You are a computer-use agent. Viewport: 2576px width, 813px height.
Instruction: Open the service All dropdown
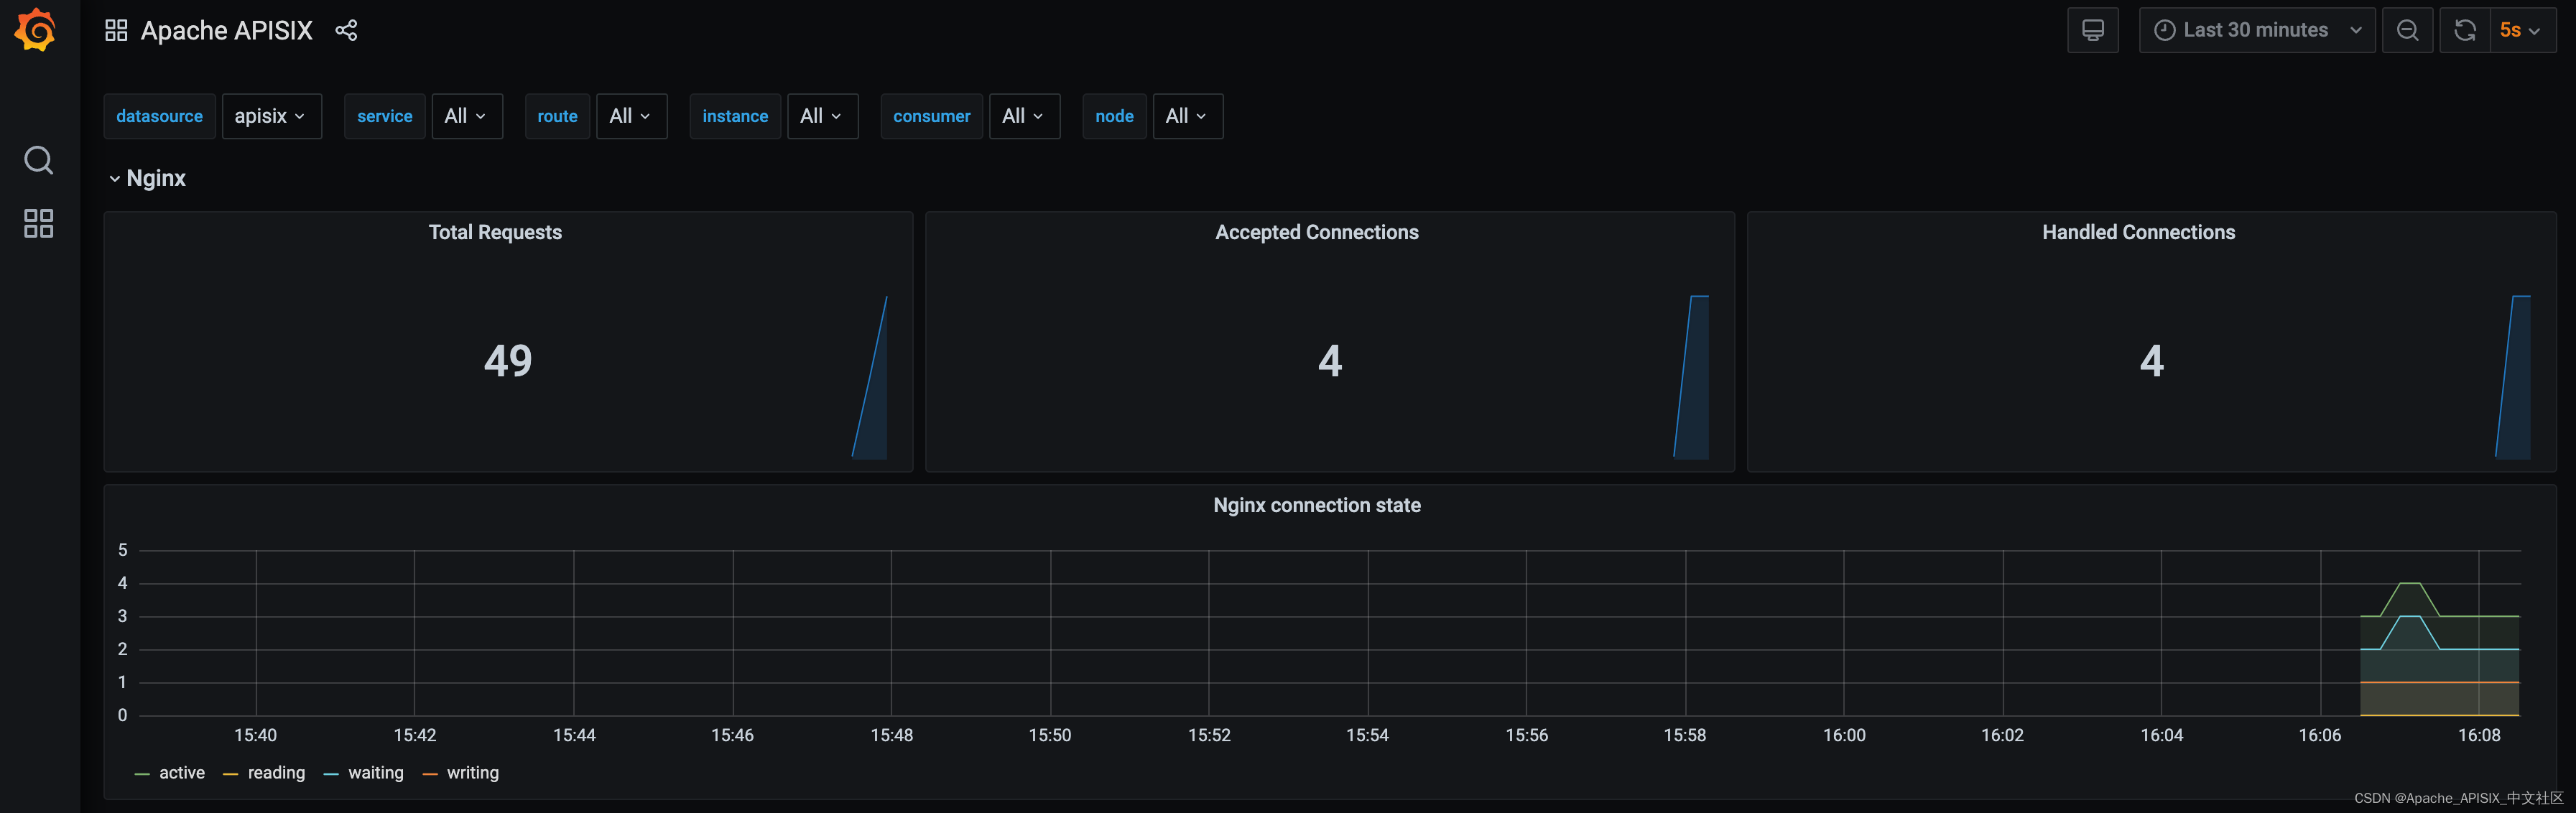(x=466, y=116)
